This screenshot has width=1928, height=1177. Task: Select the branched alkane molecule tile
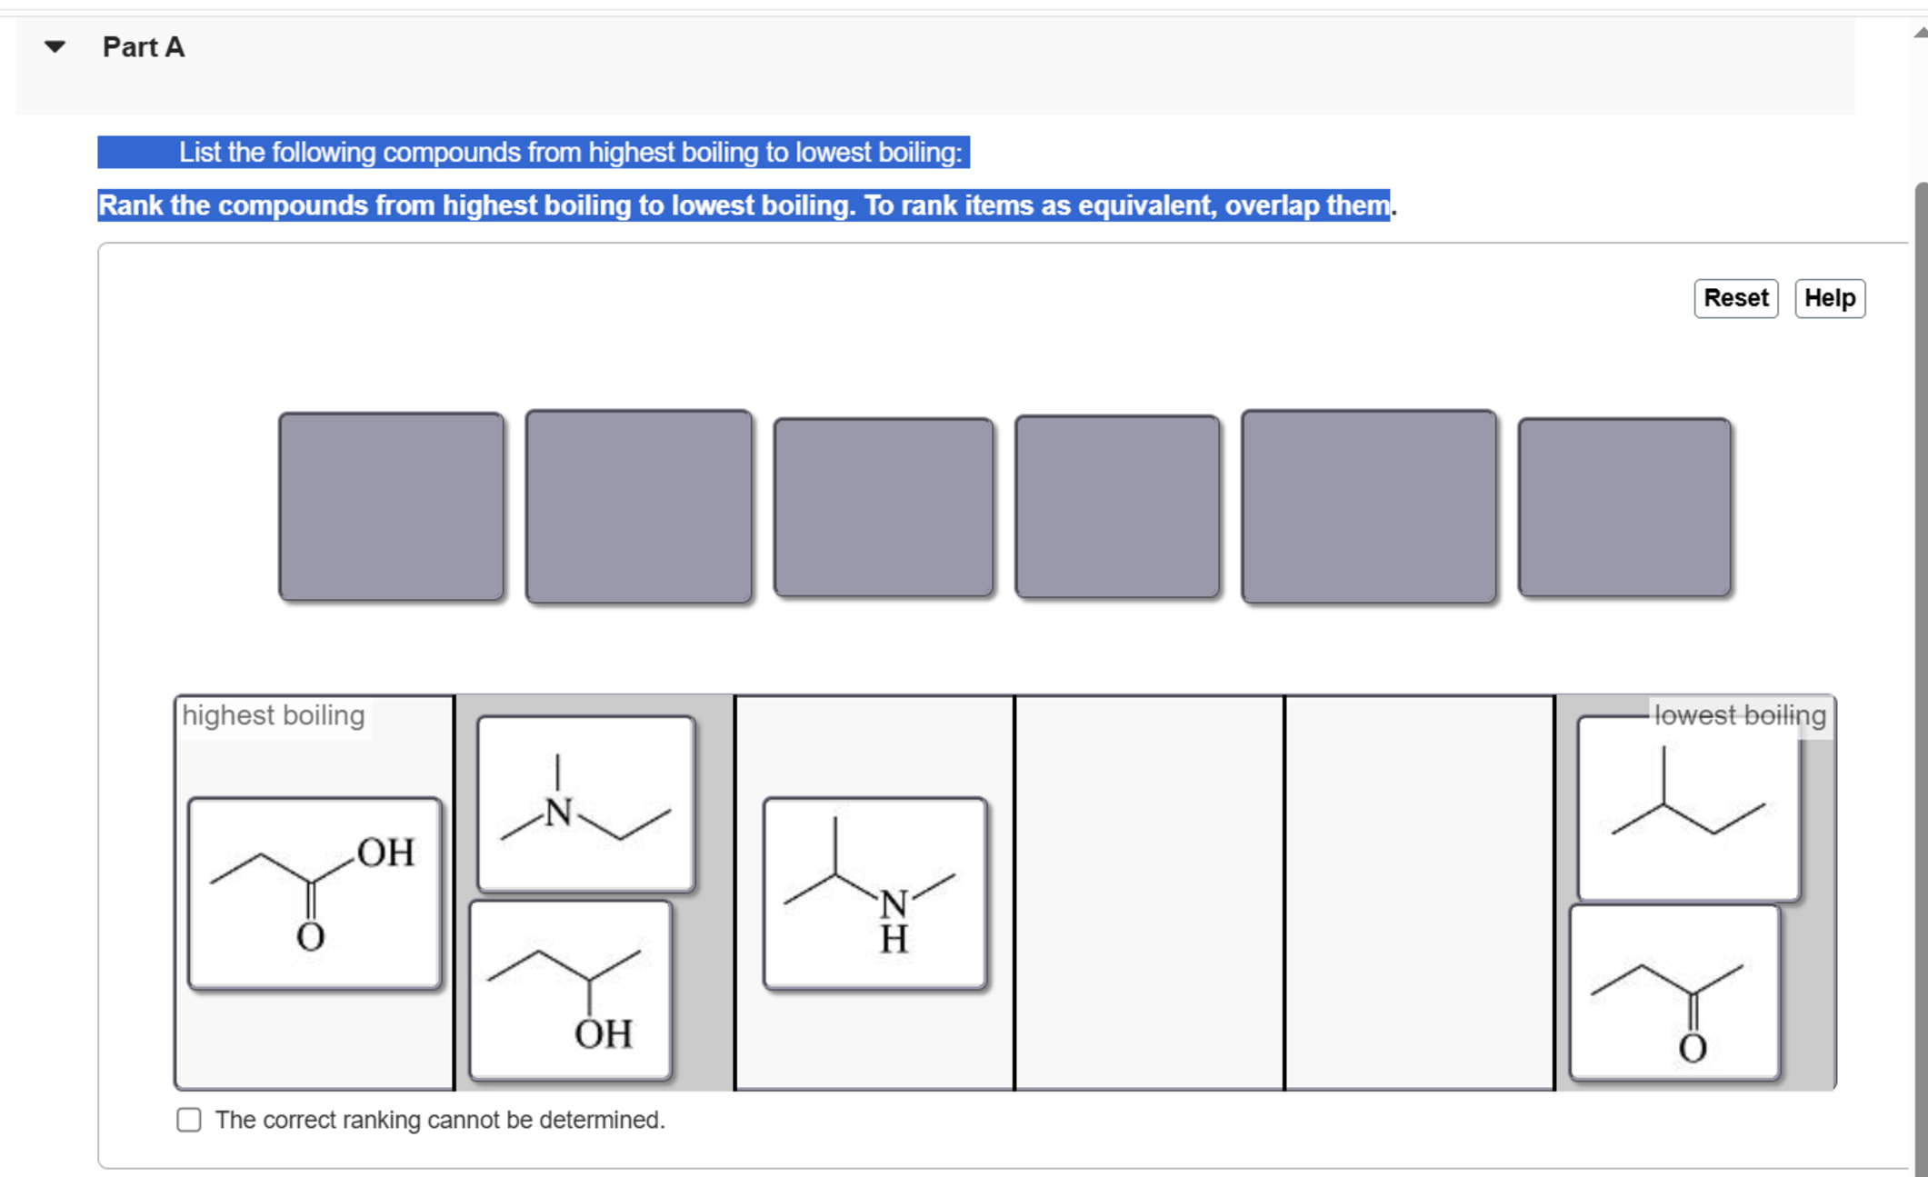click(1688, 809)
